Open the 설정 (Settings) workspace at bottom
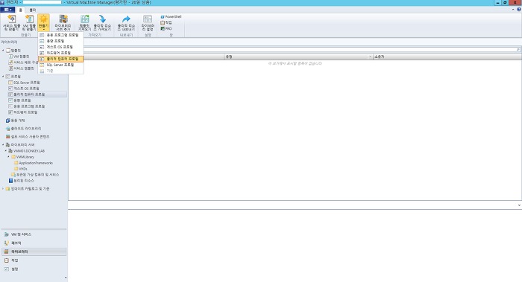This screenshot has height=282, width=522. coord(34,269)
